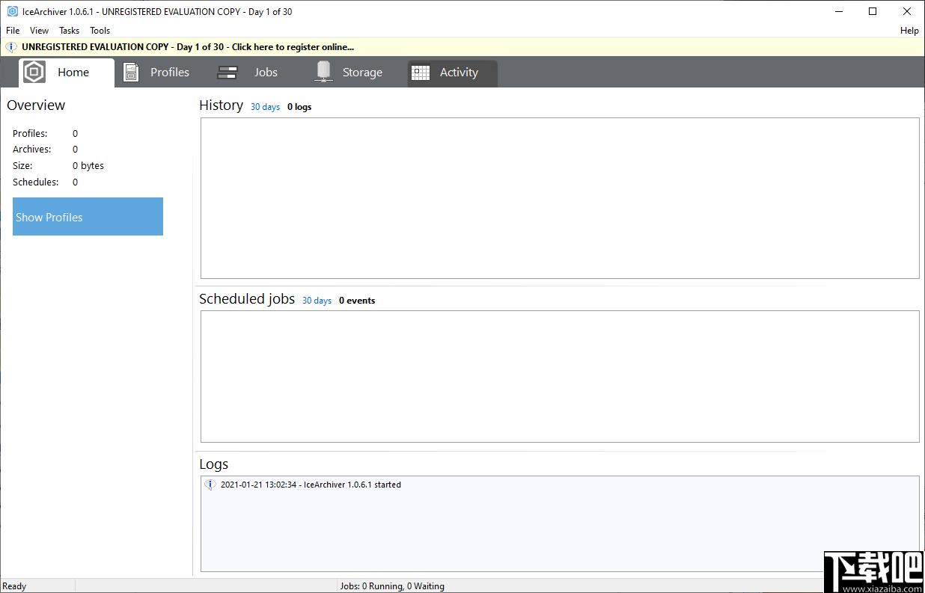Click Scheduled jobs 30 days link
This screenshot has width=925, height=593.
pyautogui.click(x=317, y=301)
